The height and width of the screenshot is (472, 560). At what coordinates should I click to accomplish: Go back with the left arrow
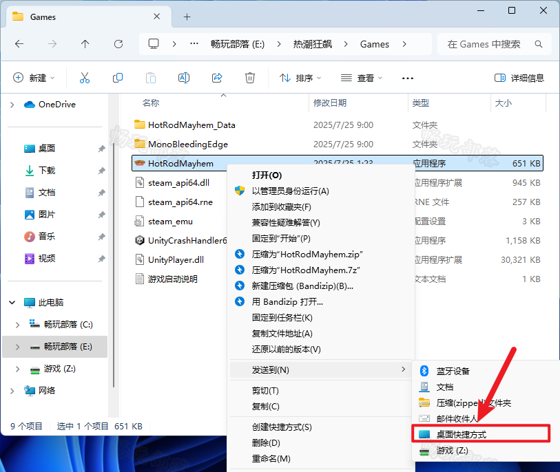tap(19, 44)
